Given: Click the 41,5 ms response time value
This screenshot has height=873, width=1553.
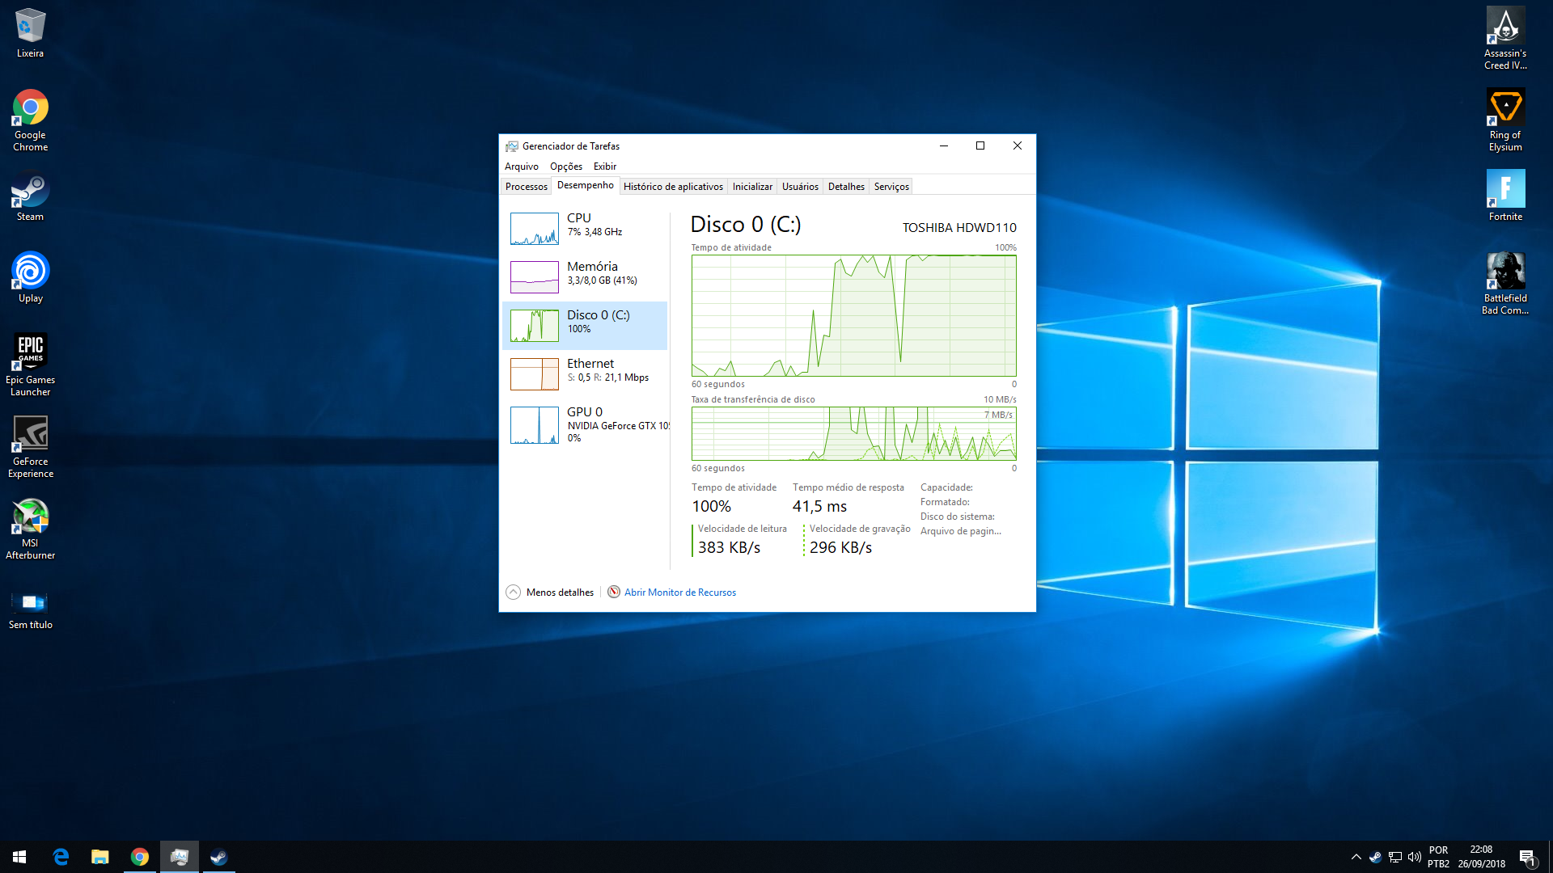Looking at the screenshot, I should point(819,507).
